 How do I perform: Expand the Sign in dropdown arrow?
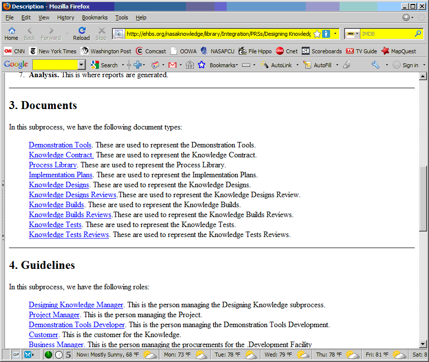424,65
